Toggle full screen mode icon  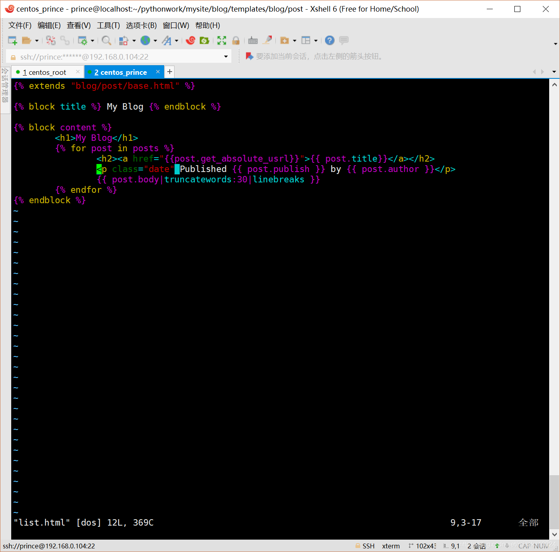pos(222,40)
